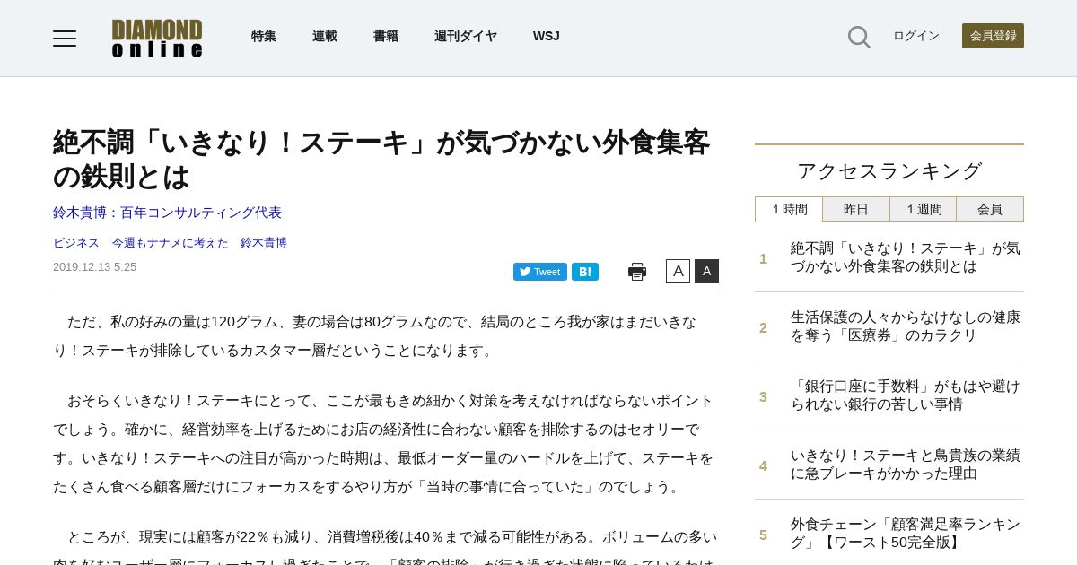Click the アクセスランキング heading
The height and width of the screenshot is (565, 1077).
(x=889, y=171)
